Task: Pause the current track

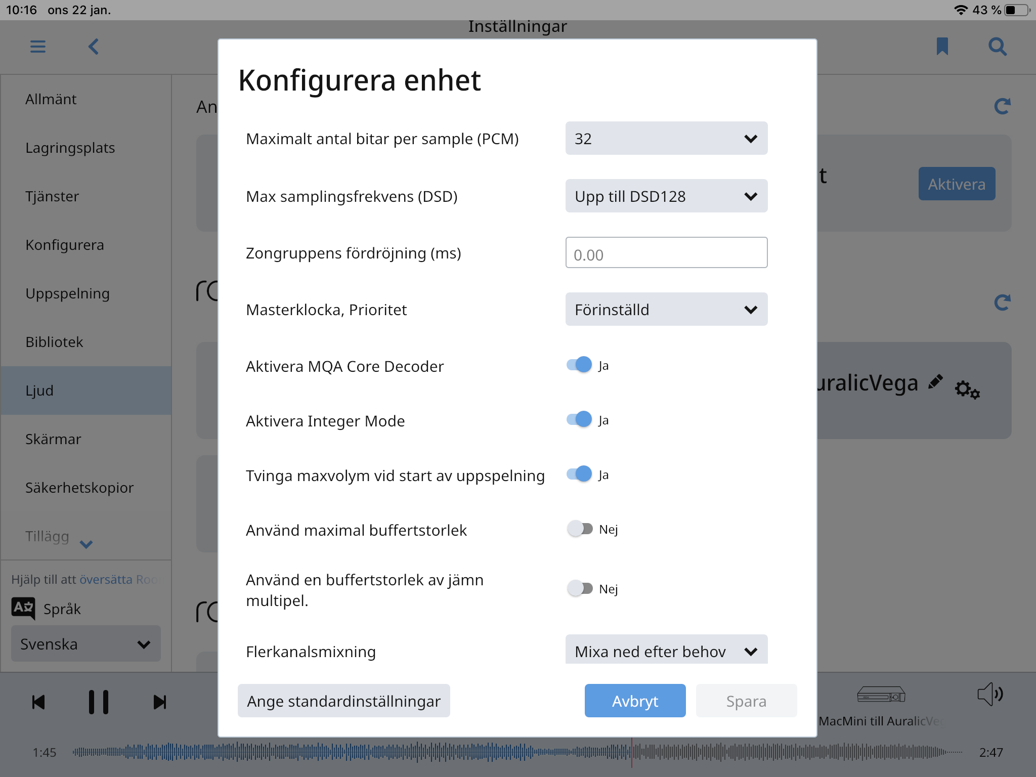Action: pos(99,702)
